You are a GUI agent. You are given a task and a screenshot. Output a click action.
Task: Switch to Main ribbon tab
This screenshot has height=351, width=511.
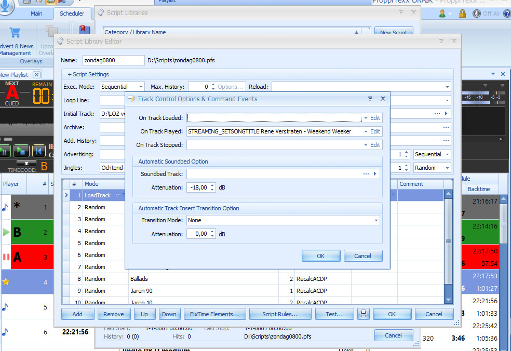[x=36, y=14]
